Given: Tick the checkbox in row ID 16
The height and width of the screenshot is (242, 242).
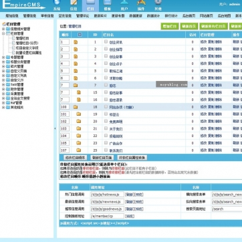Looking at the screenshot, I should (x=106, y=100).
